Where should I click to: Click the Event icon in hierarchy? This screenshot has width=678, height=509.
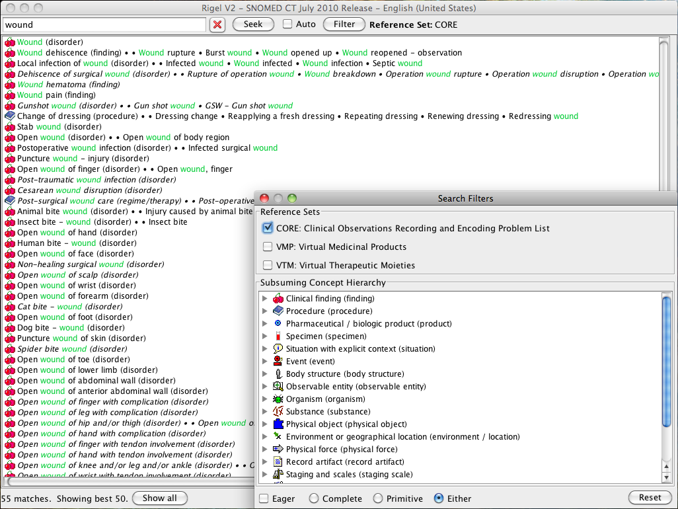[x=278, y=361]
